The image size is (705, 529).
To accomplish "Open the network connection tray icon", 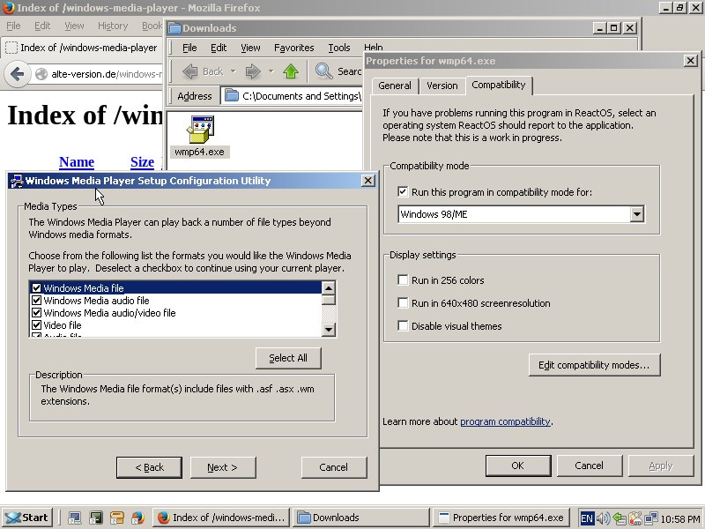I will point(650,518).
